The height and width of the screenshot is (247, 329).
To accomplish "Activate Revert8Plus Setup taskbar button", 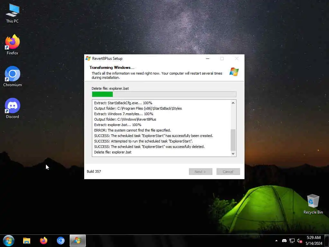I will tap(78, 241).
